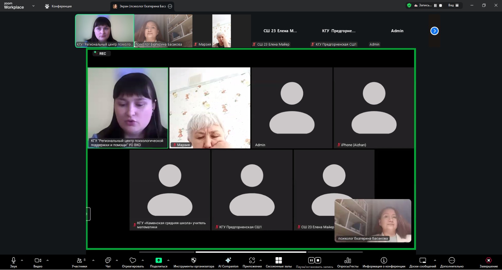The width and height of the screenshot is (502, 270).
Task: Open Сессионные залы breakout rooms
Action: [x=278, y=261]
